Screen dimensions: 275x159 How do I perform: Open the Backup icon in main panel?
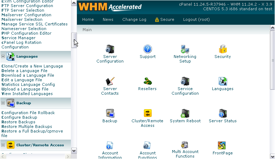[x=110, y=113]
